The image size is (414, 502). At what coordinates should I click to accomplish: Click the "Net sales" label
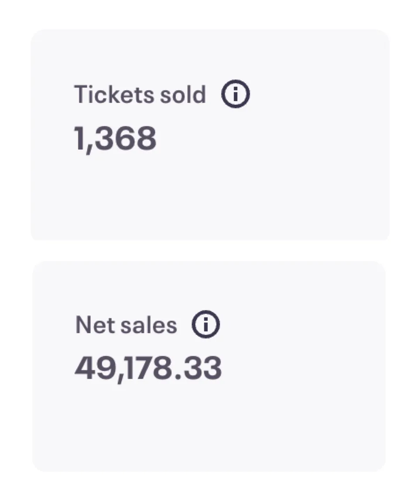(126, 325)
